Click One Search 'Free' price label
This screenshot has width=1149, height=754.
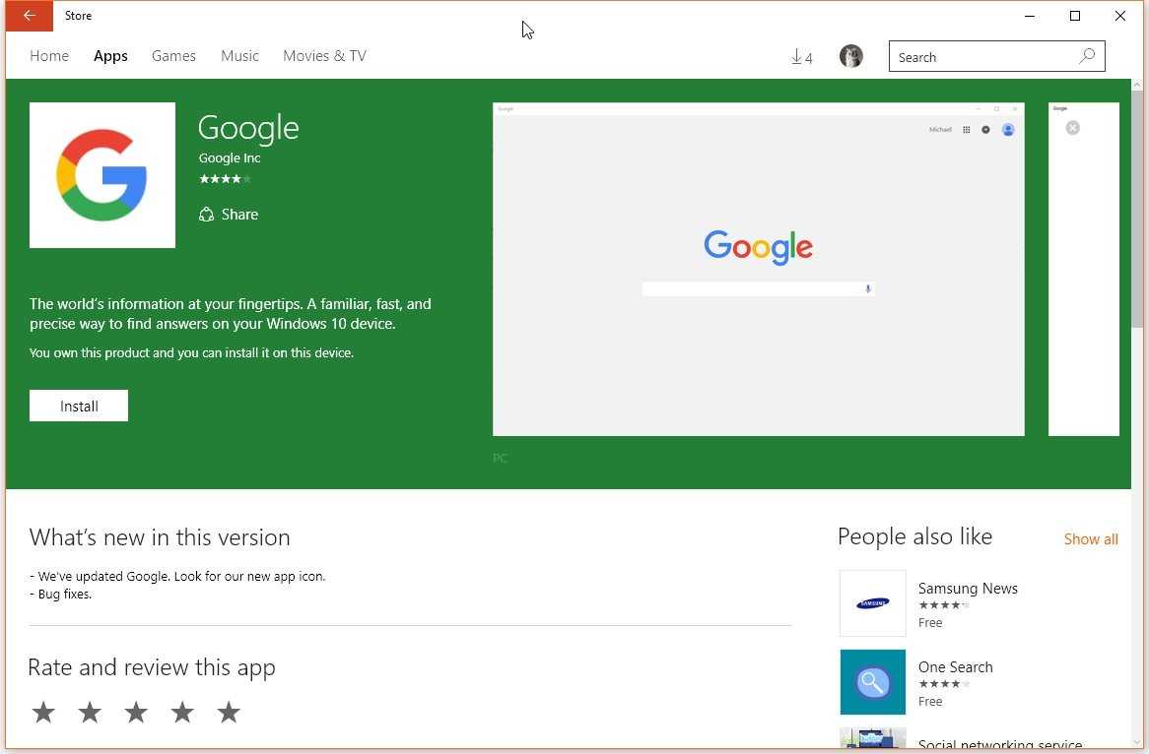click(x=930, y=701)
